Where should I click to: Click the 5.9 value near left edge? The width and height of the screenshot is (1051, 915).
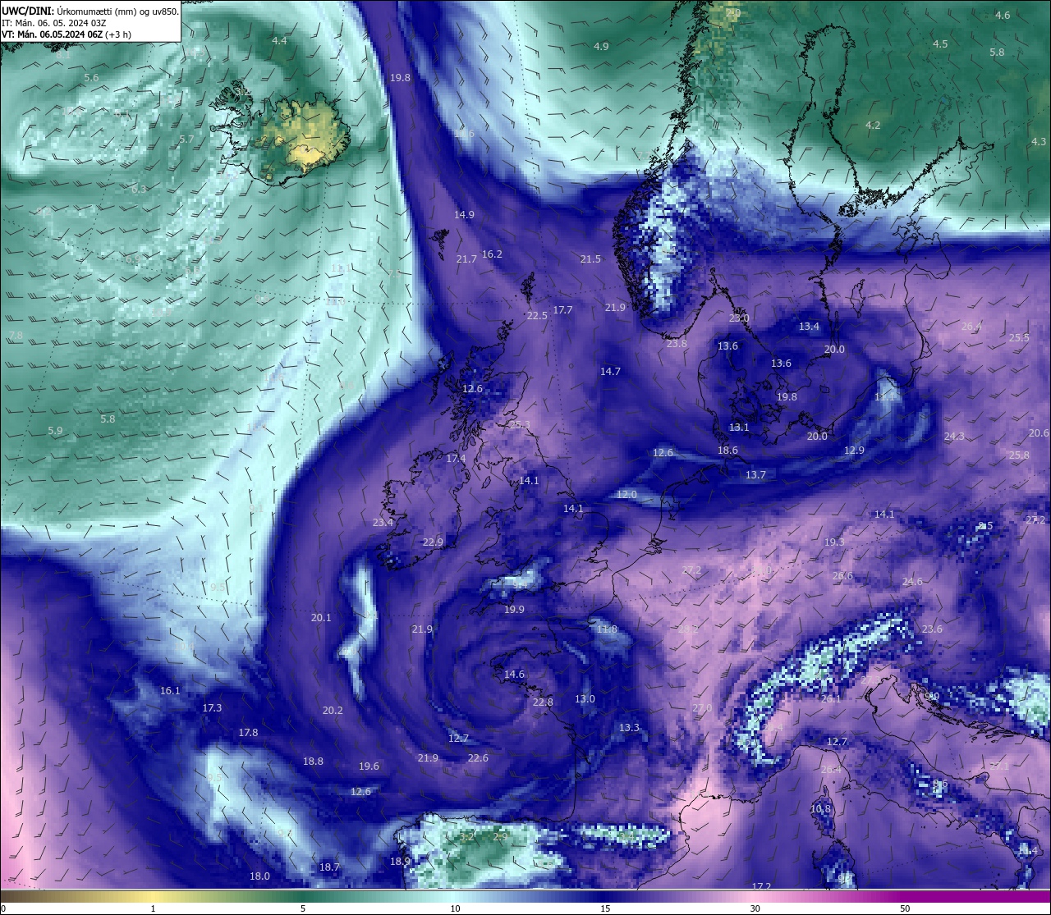tap(55, 430)
